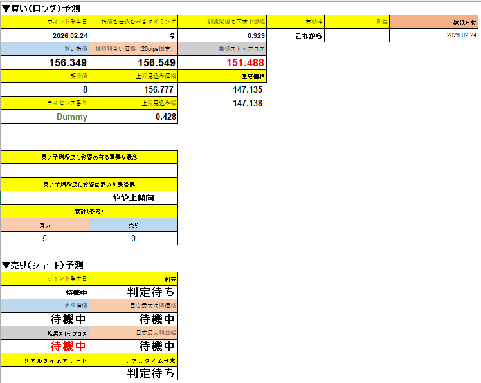
Task: Click 利益 header in the long section
Action: [x=357, y=22]
